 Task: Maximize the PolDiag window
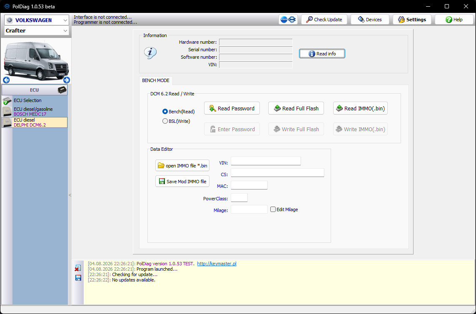[x=447, y=6]
